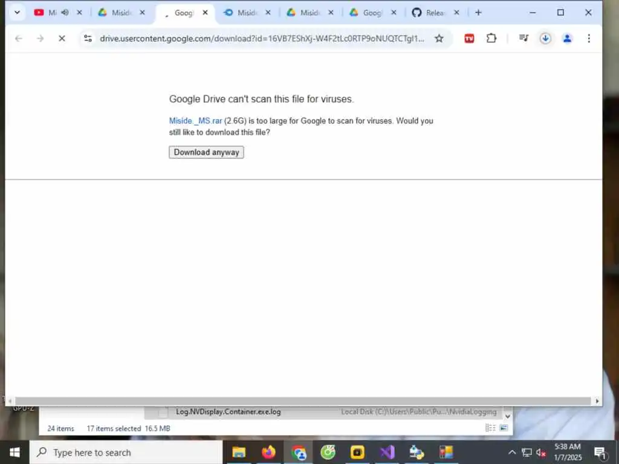Click the address bar URL
The width and height of the screenshot is (619, 464).
pyautogui.click(x=262, y=38)
